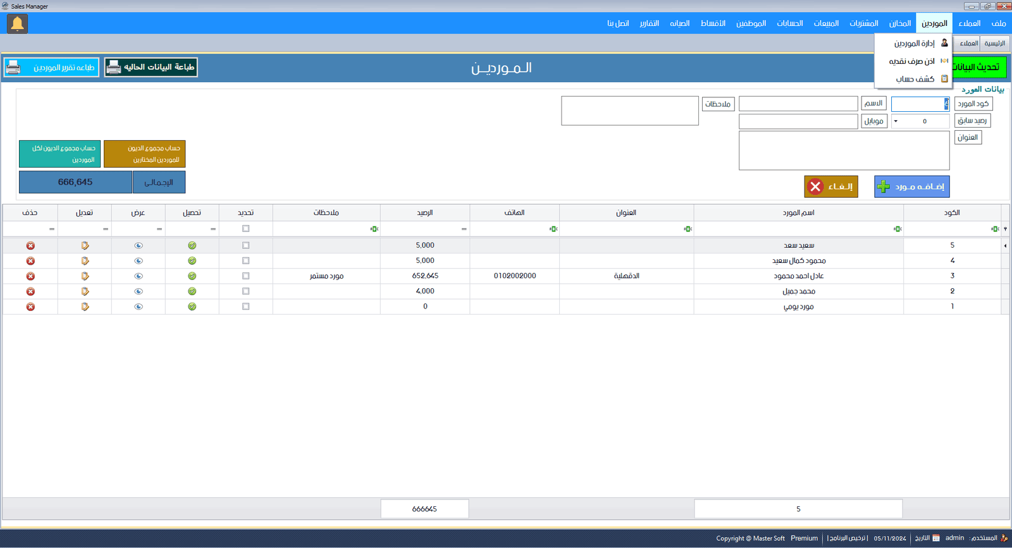1012x548 pixels.
Task: Click the supplier name (الاسم) input field
Action: pyautogui.click(x=798, y=104)
